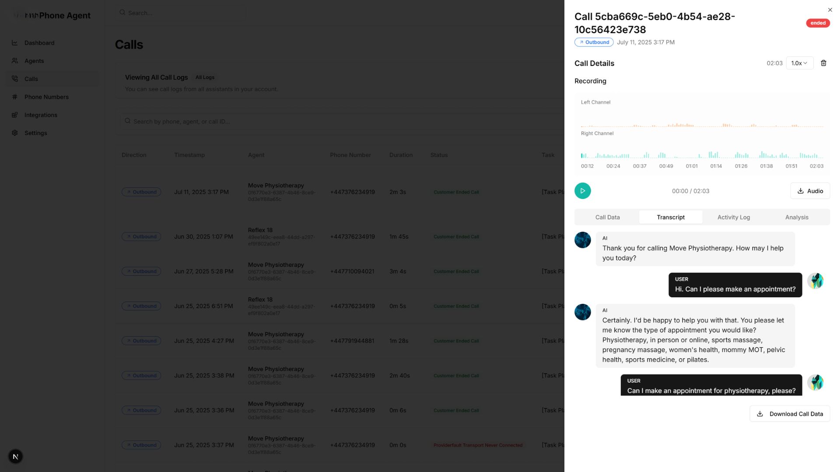Viewport: 840px width, 472px height.
Task: Click the Status column header
Action: coord(439,155)
